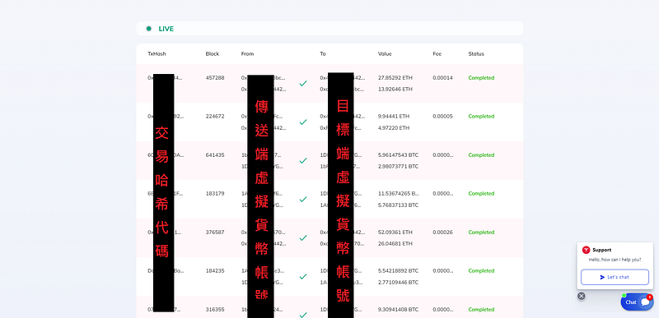Click the 'Hello, how can I help you?' message

point(615,260)
